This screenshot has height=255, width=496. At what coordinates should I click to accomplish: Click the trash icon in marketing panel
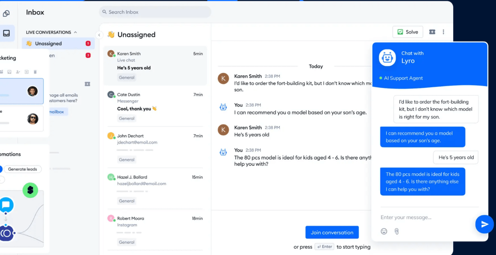[35, 72]
